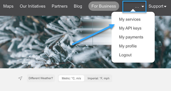The height and width of the screenshot is (91, 171).
Task: Choose Logout from the account menu
Action: coord(125,55)
